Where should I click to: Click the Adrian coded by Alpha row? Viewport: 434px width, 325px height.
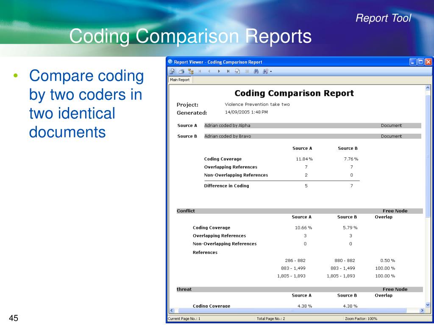[x=312, y=125]
